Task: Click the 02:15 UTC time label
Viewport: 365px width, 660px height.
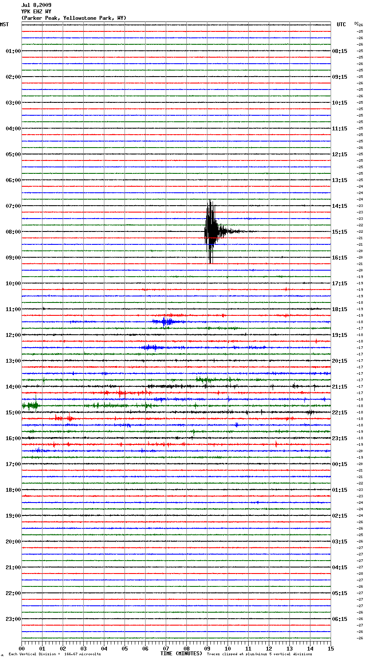Action: (x=340, y=516)
